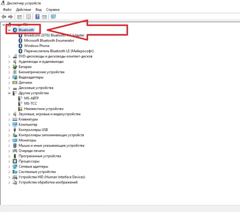Click the Процессоры chip icon
Screen dimensions: 240x212
tap(15, 161)
